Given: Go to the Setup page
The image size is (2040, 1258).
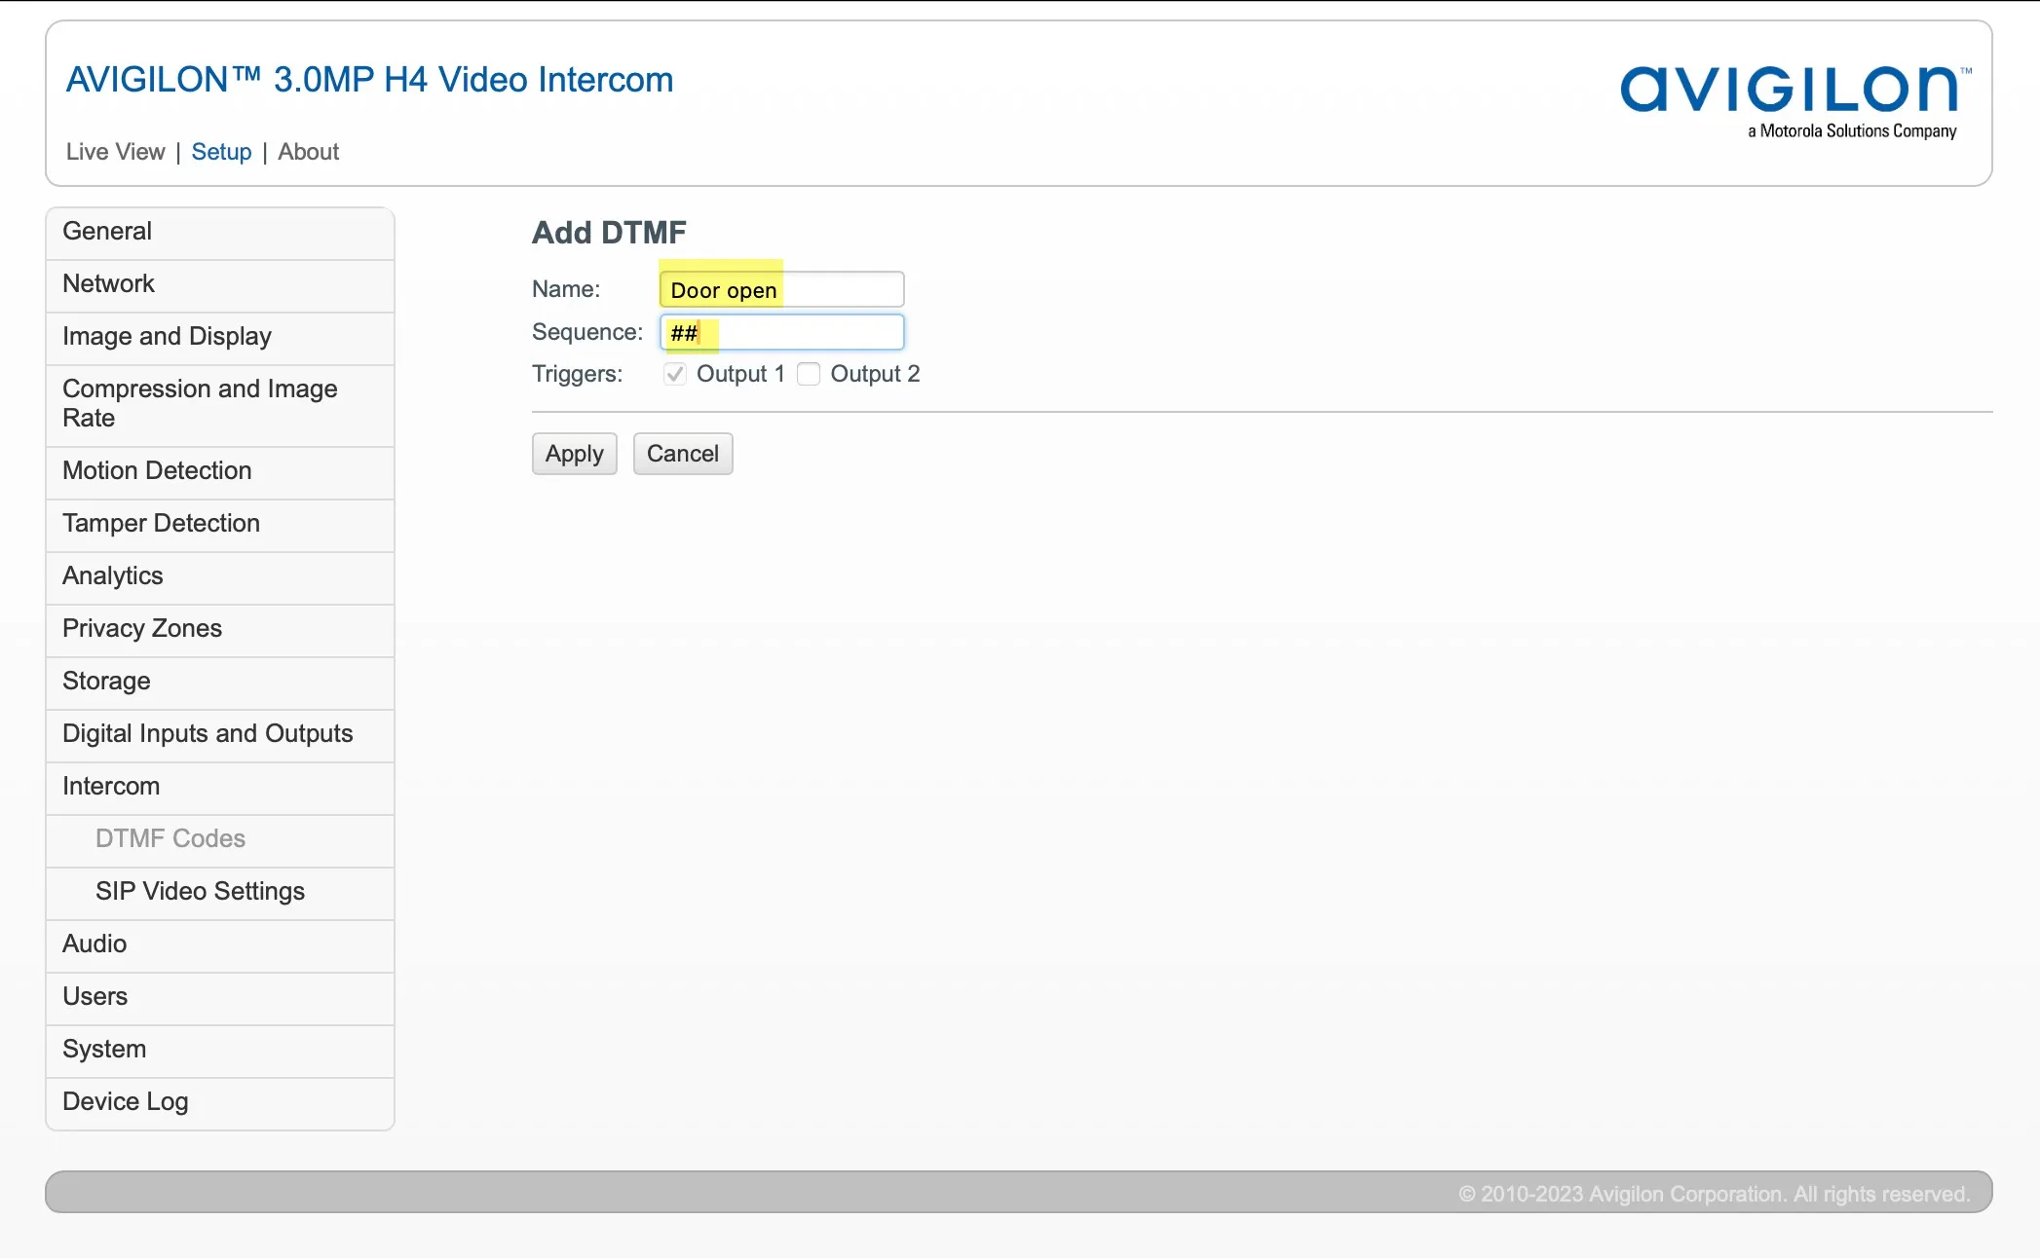Looking at the screenshot, I should click(221, 152).
